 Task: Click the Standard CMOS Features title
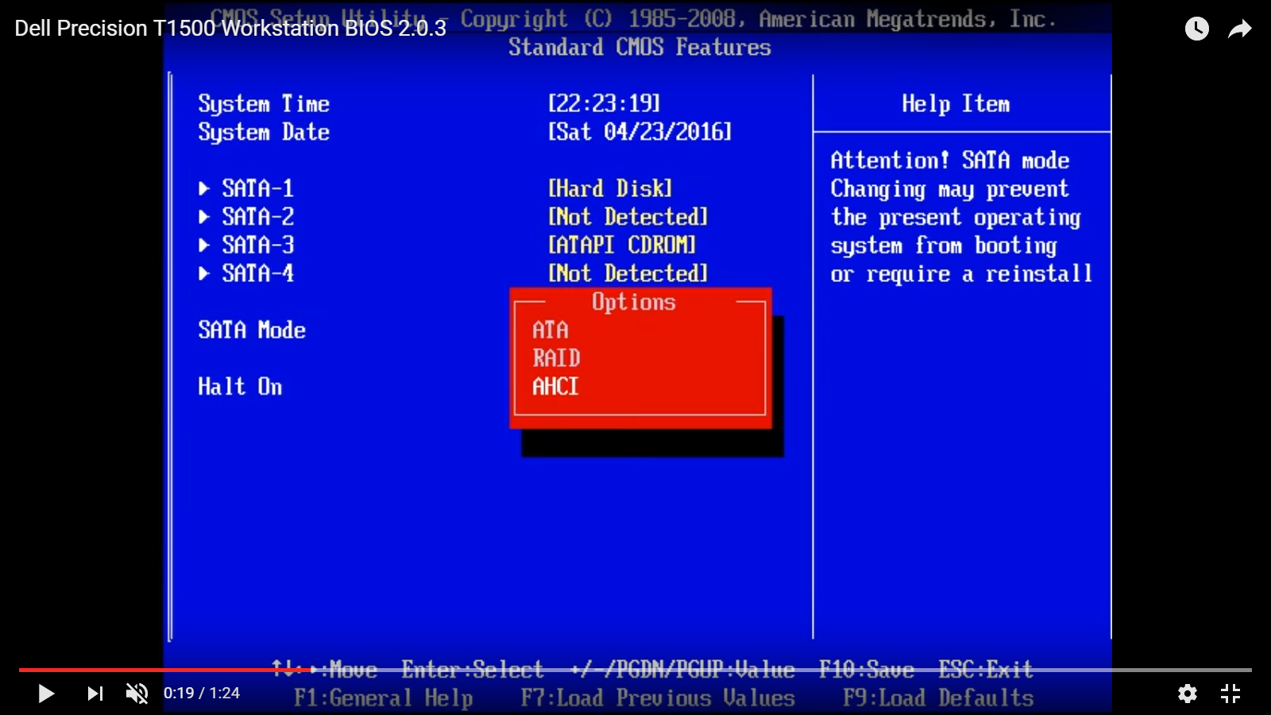pyautogui.click(x=640, y=48)
